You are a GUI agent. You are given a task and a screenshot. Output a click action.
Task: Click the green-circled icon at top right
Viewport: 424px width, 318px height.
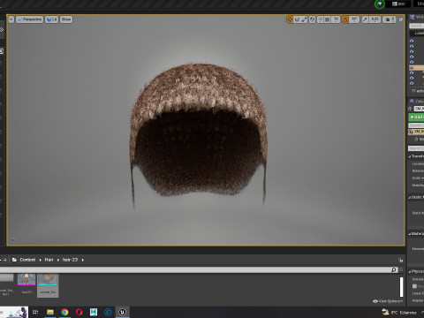point(380,4)
